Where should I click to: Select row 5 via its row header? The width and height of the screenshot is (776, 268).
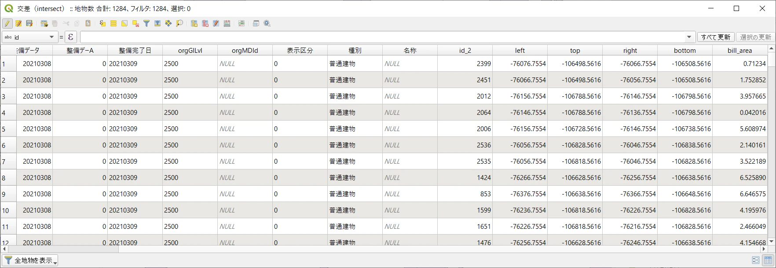(x=8, y=129)
